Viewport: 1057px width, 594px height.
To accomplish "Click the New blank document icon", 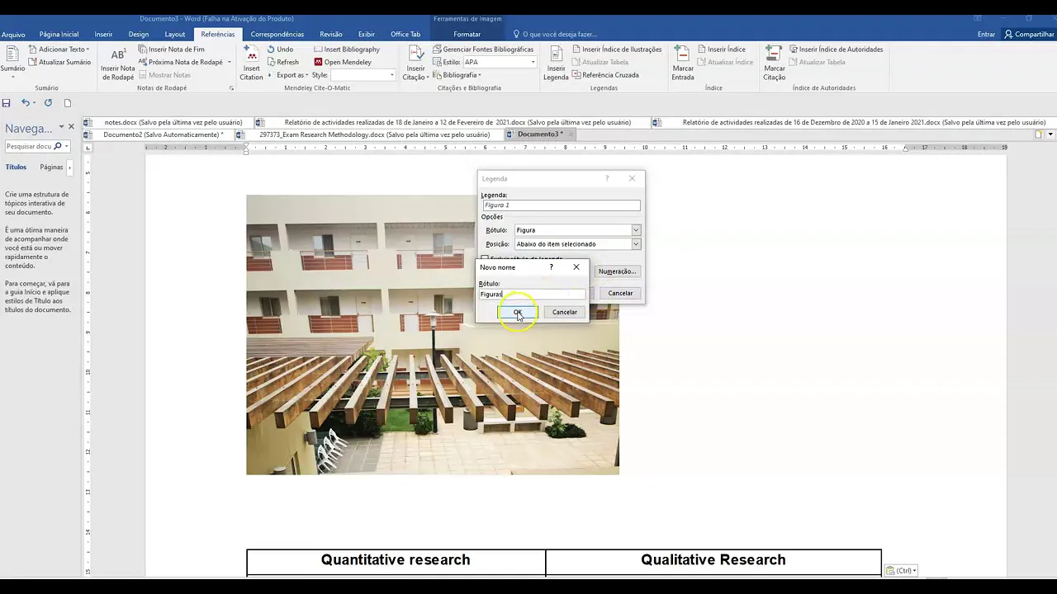I will click(68, 103).
